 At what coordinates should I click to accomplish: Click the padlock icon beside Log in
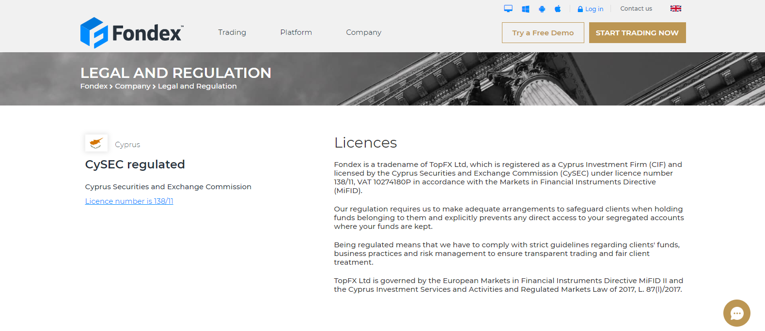pyautogui.click(x=580, y=9)
